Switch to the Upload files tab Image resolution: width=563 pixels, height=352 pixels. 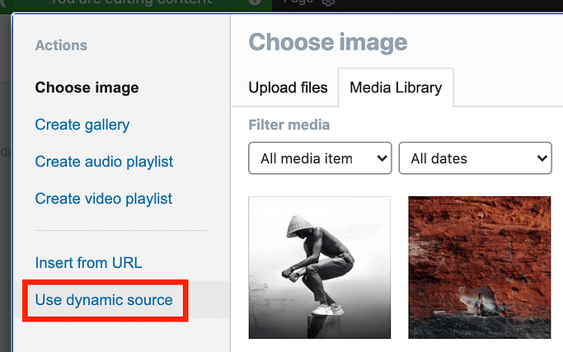(x=288, y=87)
